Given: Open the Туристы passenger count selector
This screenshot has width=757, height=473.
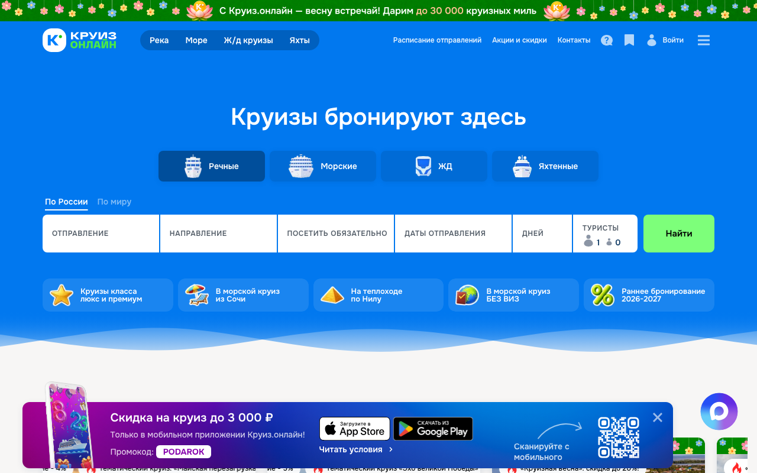Looking at the screenshot, I should (x=604, y=234).
